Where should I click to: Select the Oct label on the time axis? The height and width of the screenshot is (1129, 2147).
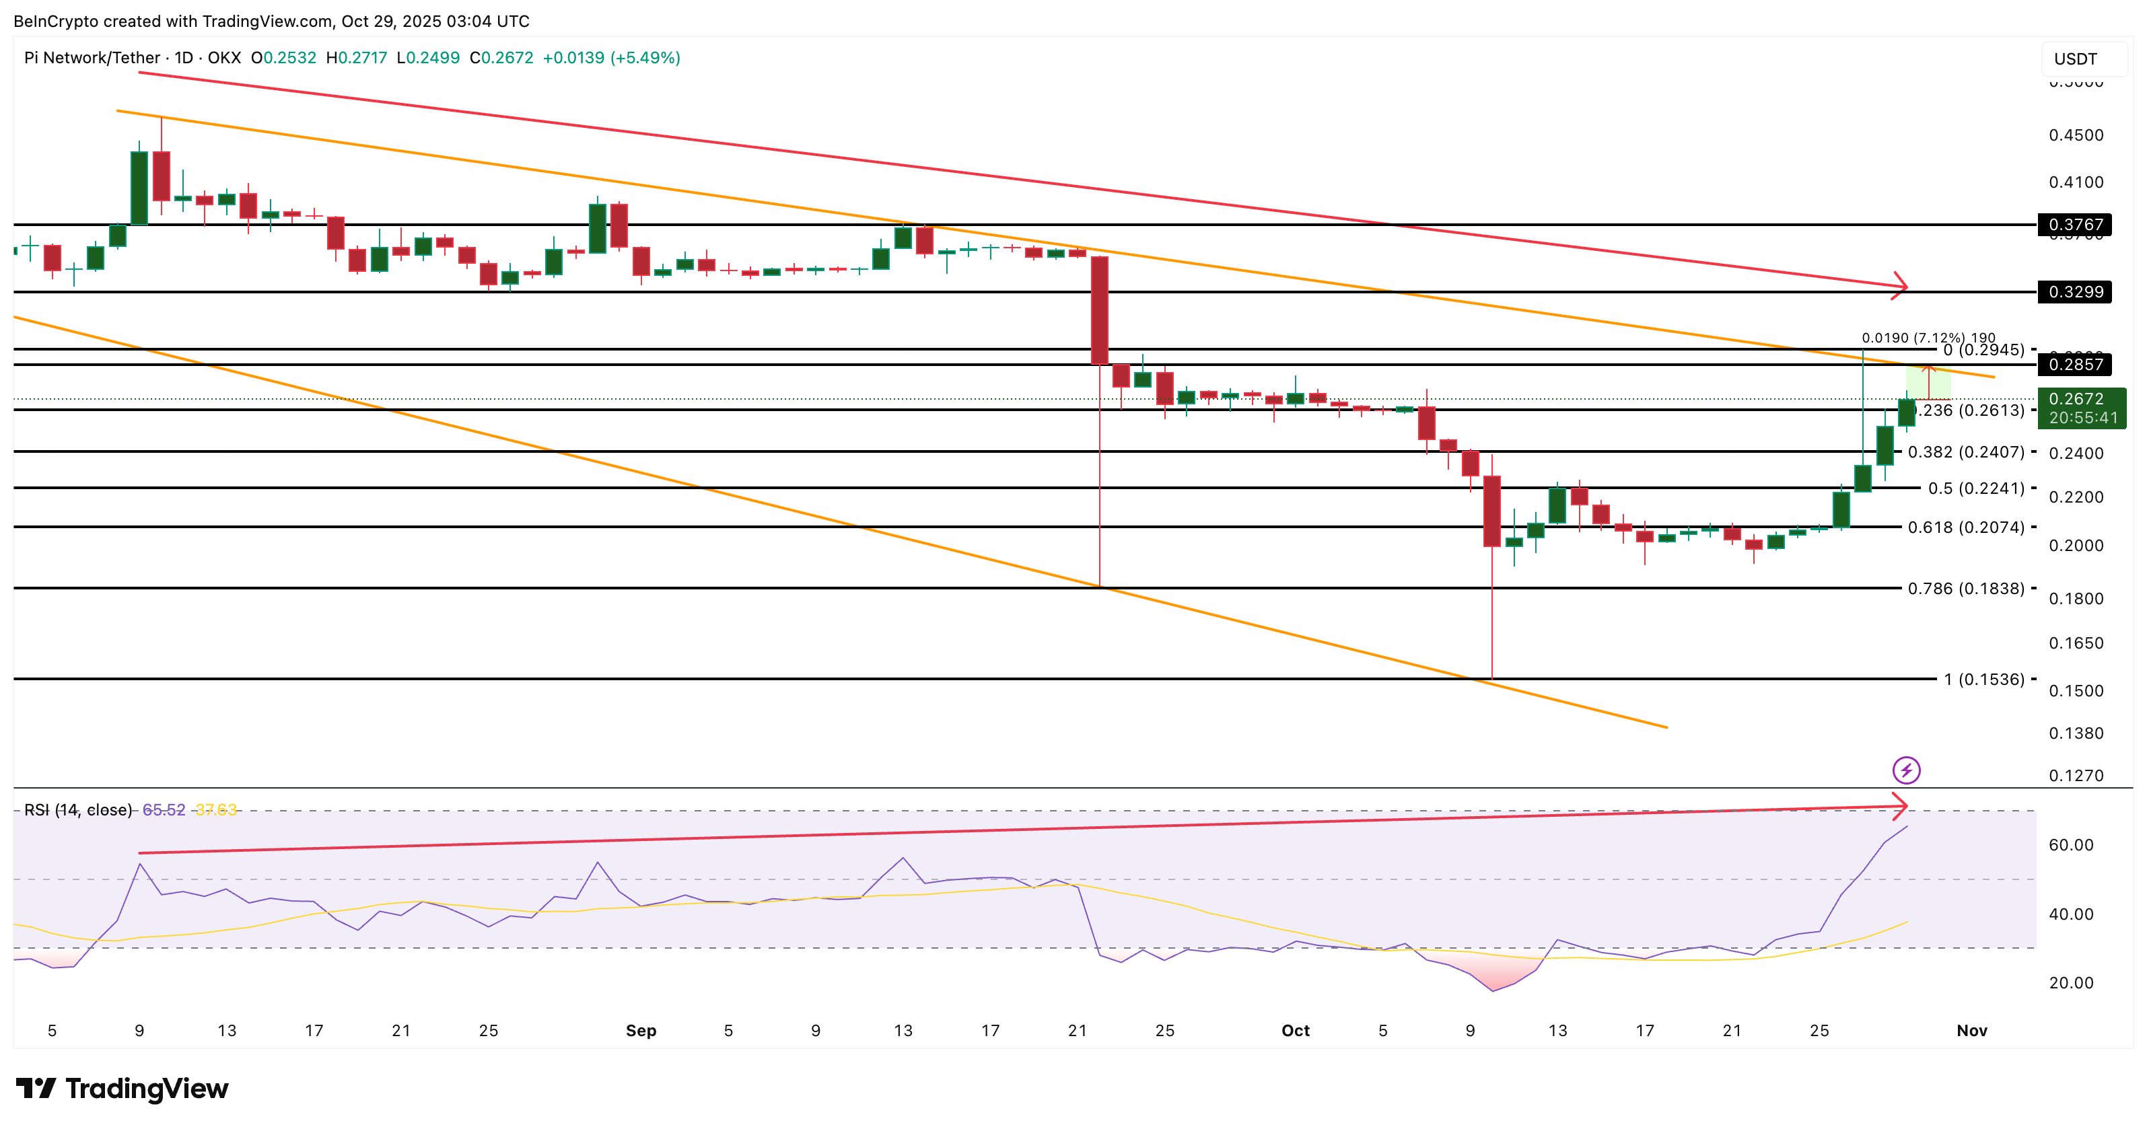1297,1031
